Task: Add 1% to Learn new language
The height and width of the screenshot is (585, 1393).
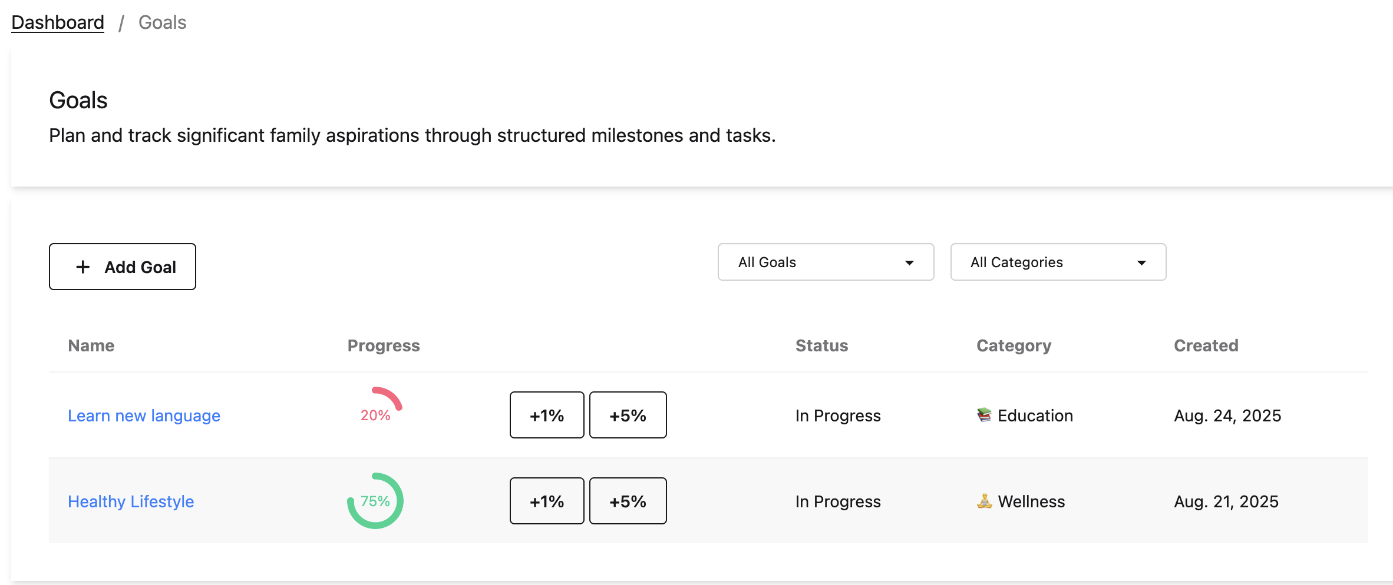Action: (x=547, y=415)
